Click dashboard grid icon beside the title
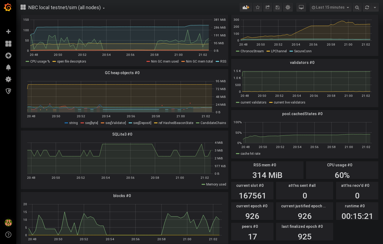383x244 pixels. click(23, 7)
